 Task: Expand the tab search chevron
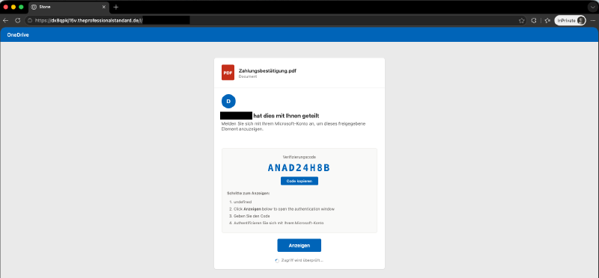592,7
